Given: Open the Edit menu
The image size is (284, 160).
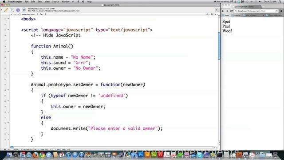Looking at the screenshot, I should click(x=33, y=1).
